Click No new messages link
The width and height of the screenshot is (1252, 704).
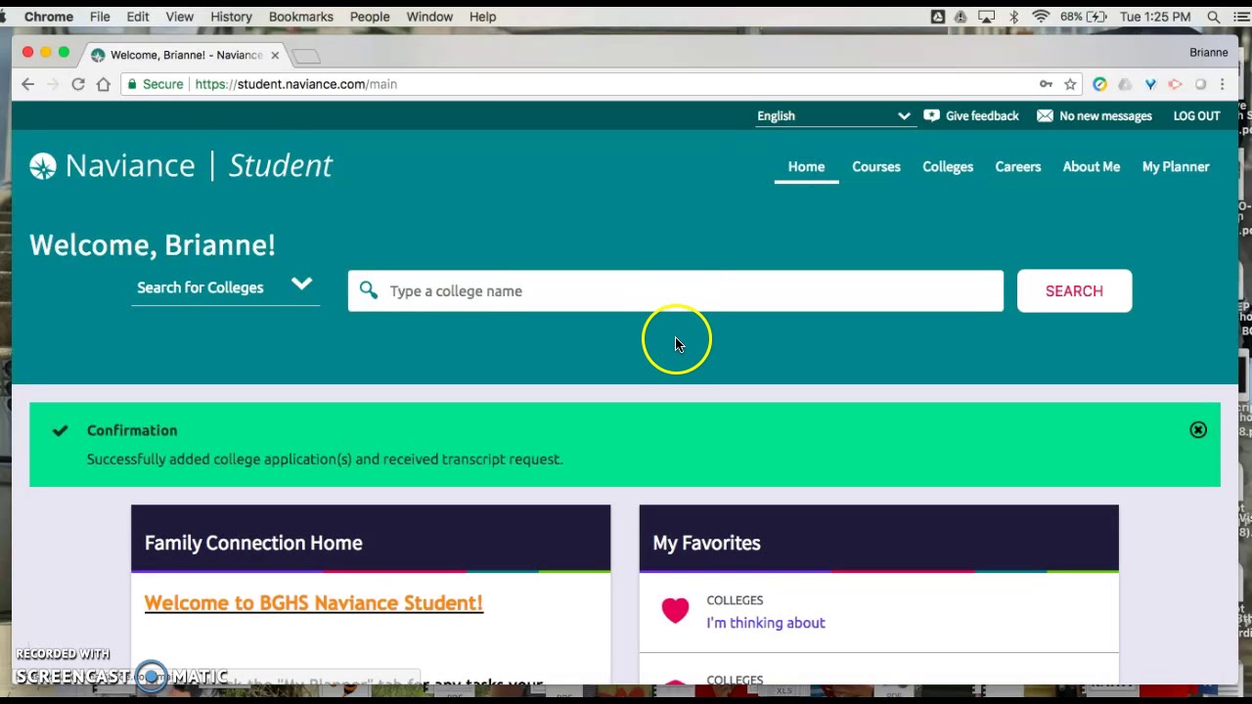[x=1105, y=115]
